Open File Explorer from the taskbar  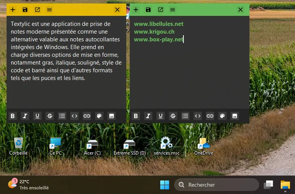[285, 185]
